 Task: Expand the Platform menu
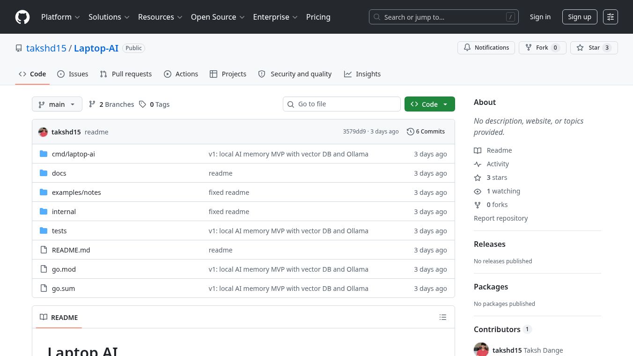pos(60,17)
